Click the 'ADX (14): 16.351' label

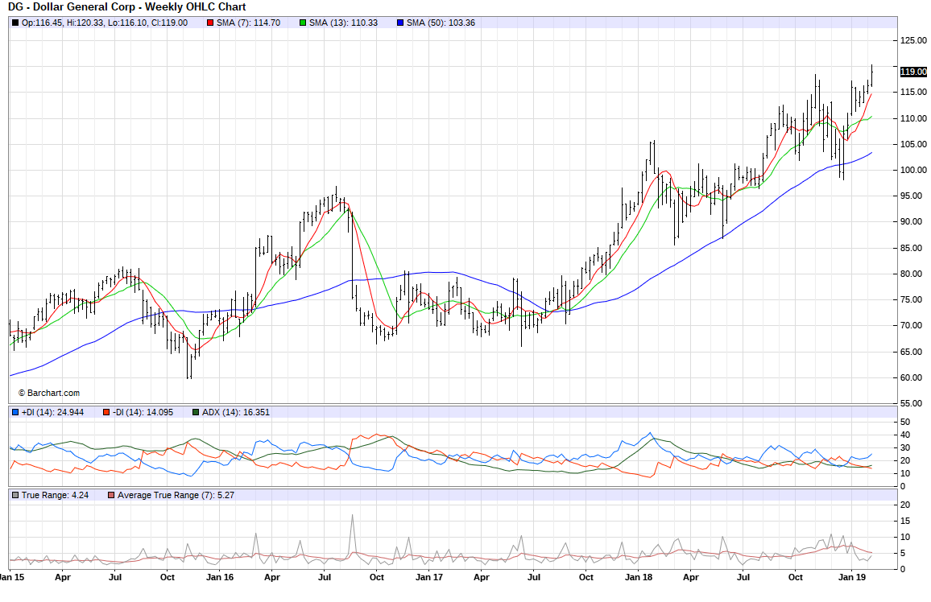click(236, 412)
